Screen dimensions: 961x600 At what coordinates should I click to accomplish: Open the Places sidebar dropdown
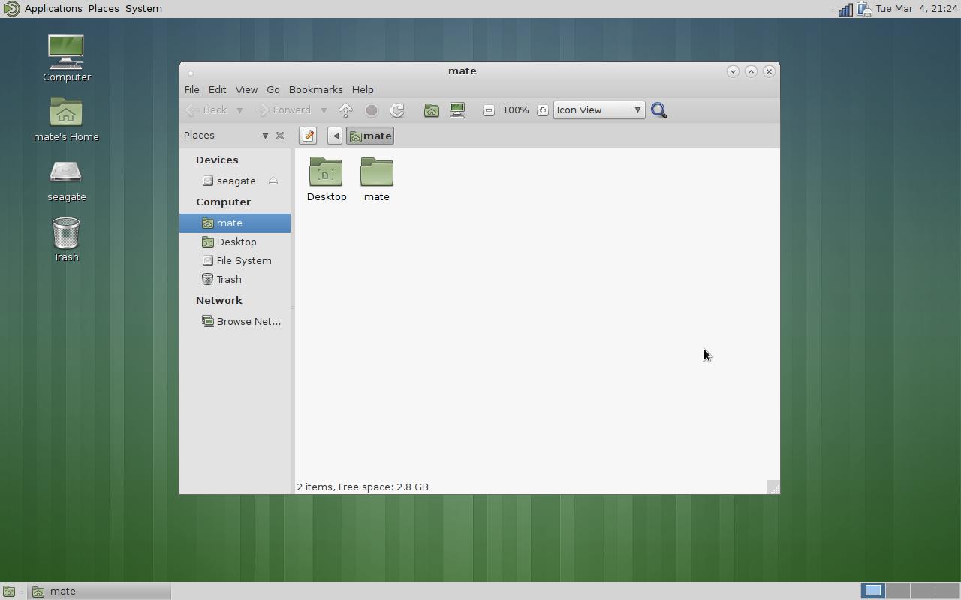tap(265, 136)
